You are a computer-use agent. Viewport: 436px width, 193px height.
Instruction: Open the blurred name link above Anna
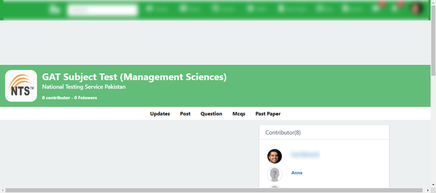(305, 155)
